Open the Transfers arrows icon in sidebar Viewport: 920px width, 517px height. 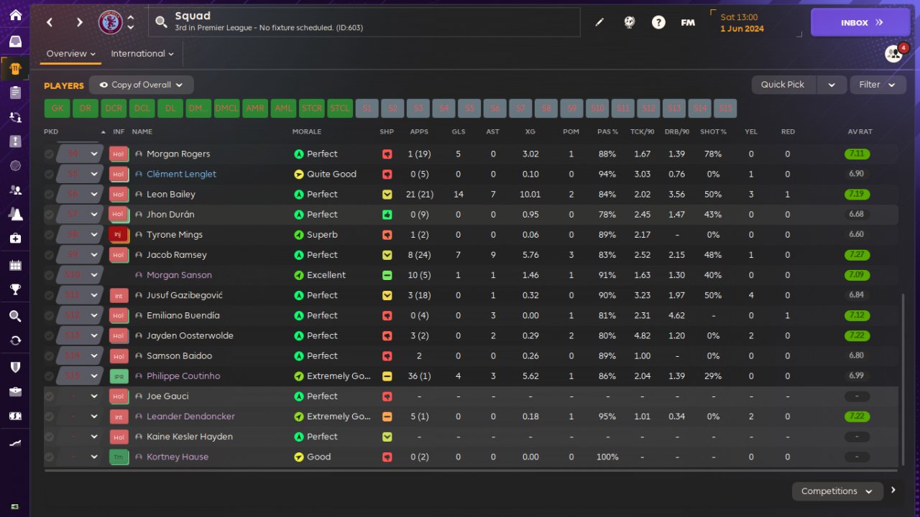pos(15,340)
